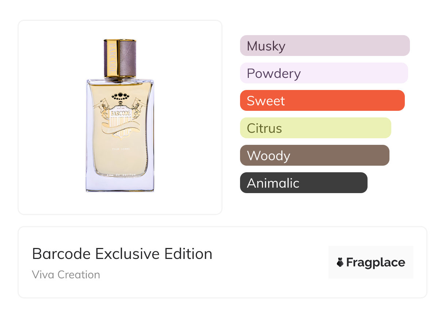Image resolution: width=445 pixels, height=316 pixels.
Task: Click the clear glass base of bottle
Action: [x=120, y=185]
